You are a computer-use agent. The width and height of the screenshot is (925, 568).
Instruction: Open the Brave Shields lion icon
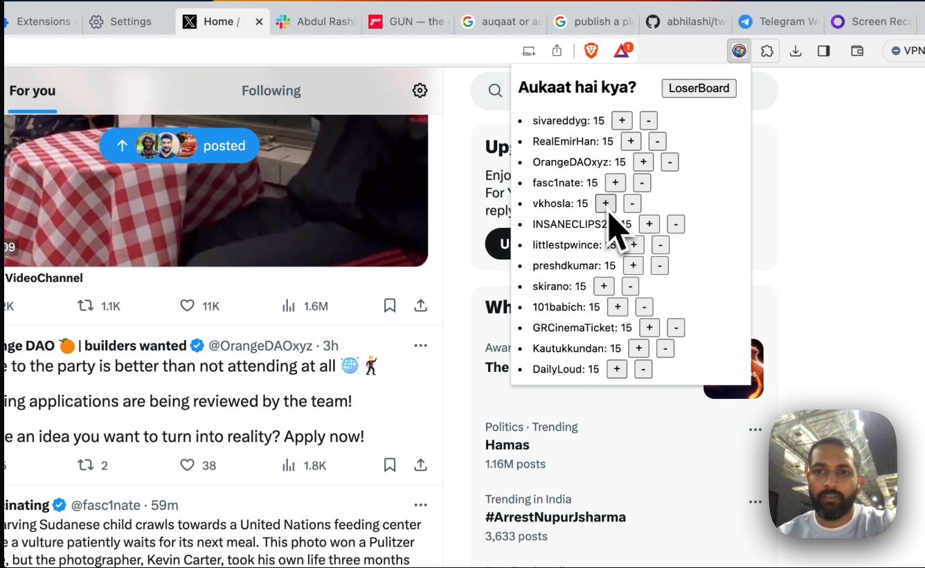tap(591, 51)
